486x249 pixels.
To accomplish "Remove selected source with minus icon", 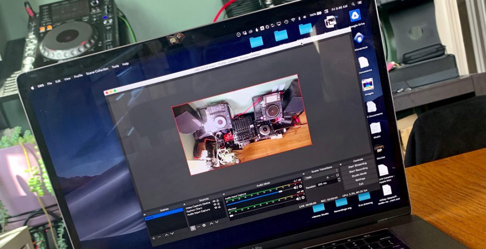I will pyautogui.click(x=198, y=226).
